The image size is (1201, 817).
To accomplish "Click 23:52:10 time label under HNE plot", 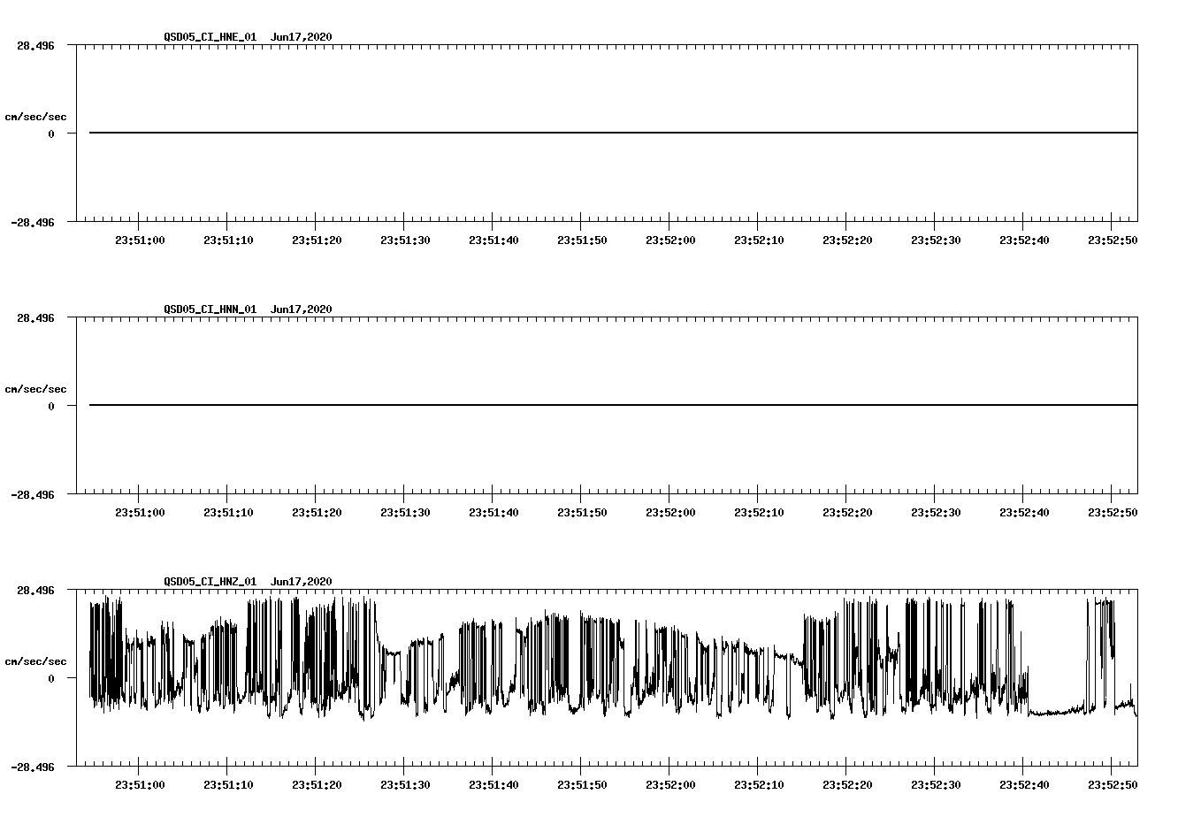I will pos(759,241).
